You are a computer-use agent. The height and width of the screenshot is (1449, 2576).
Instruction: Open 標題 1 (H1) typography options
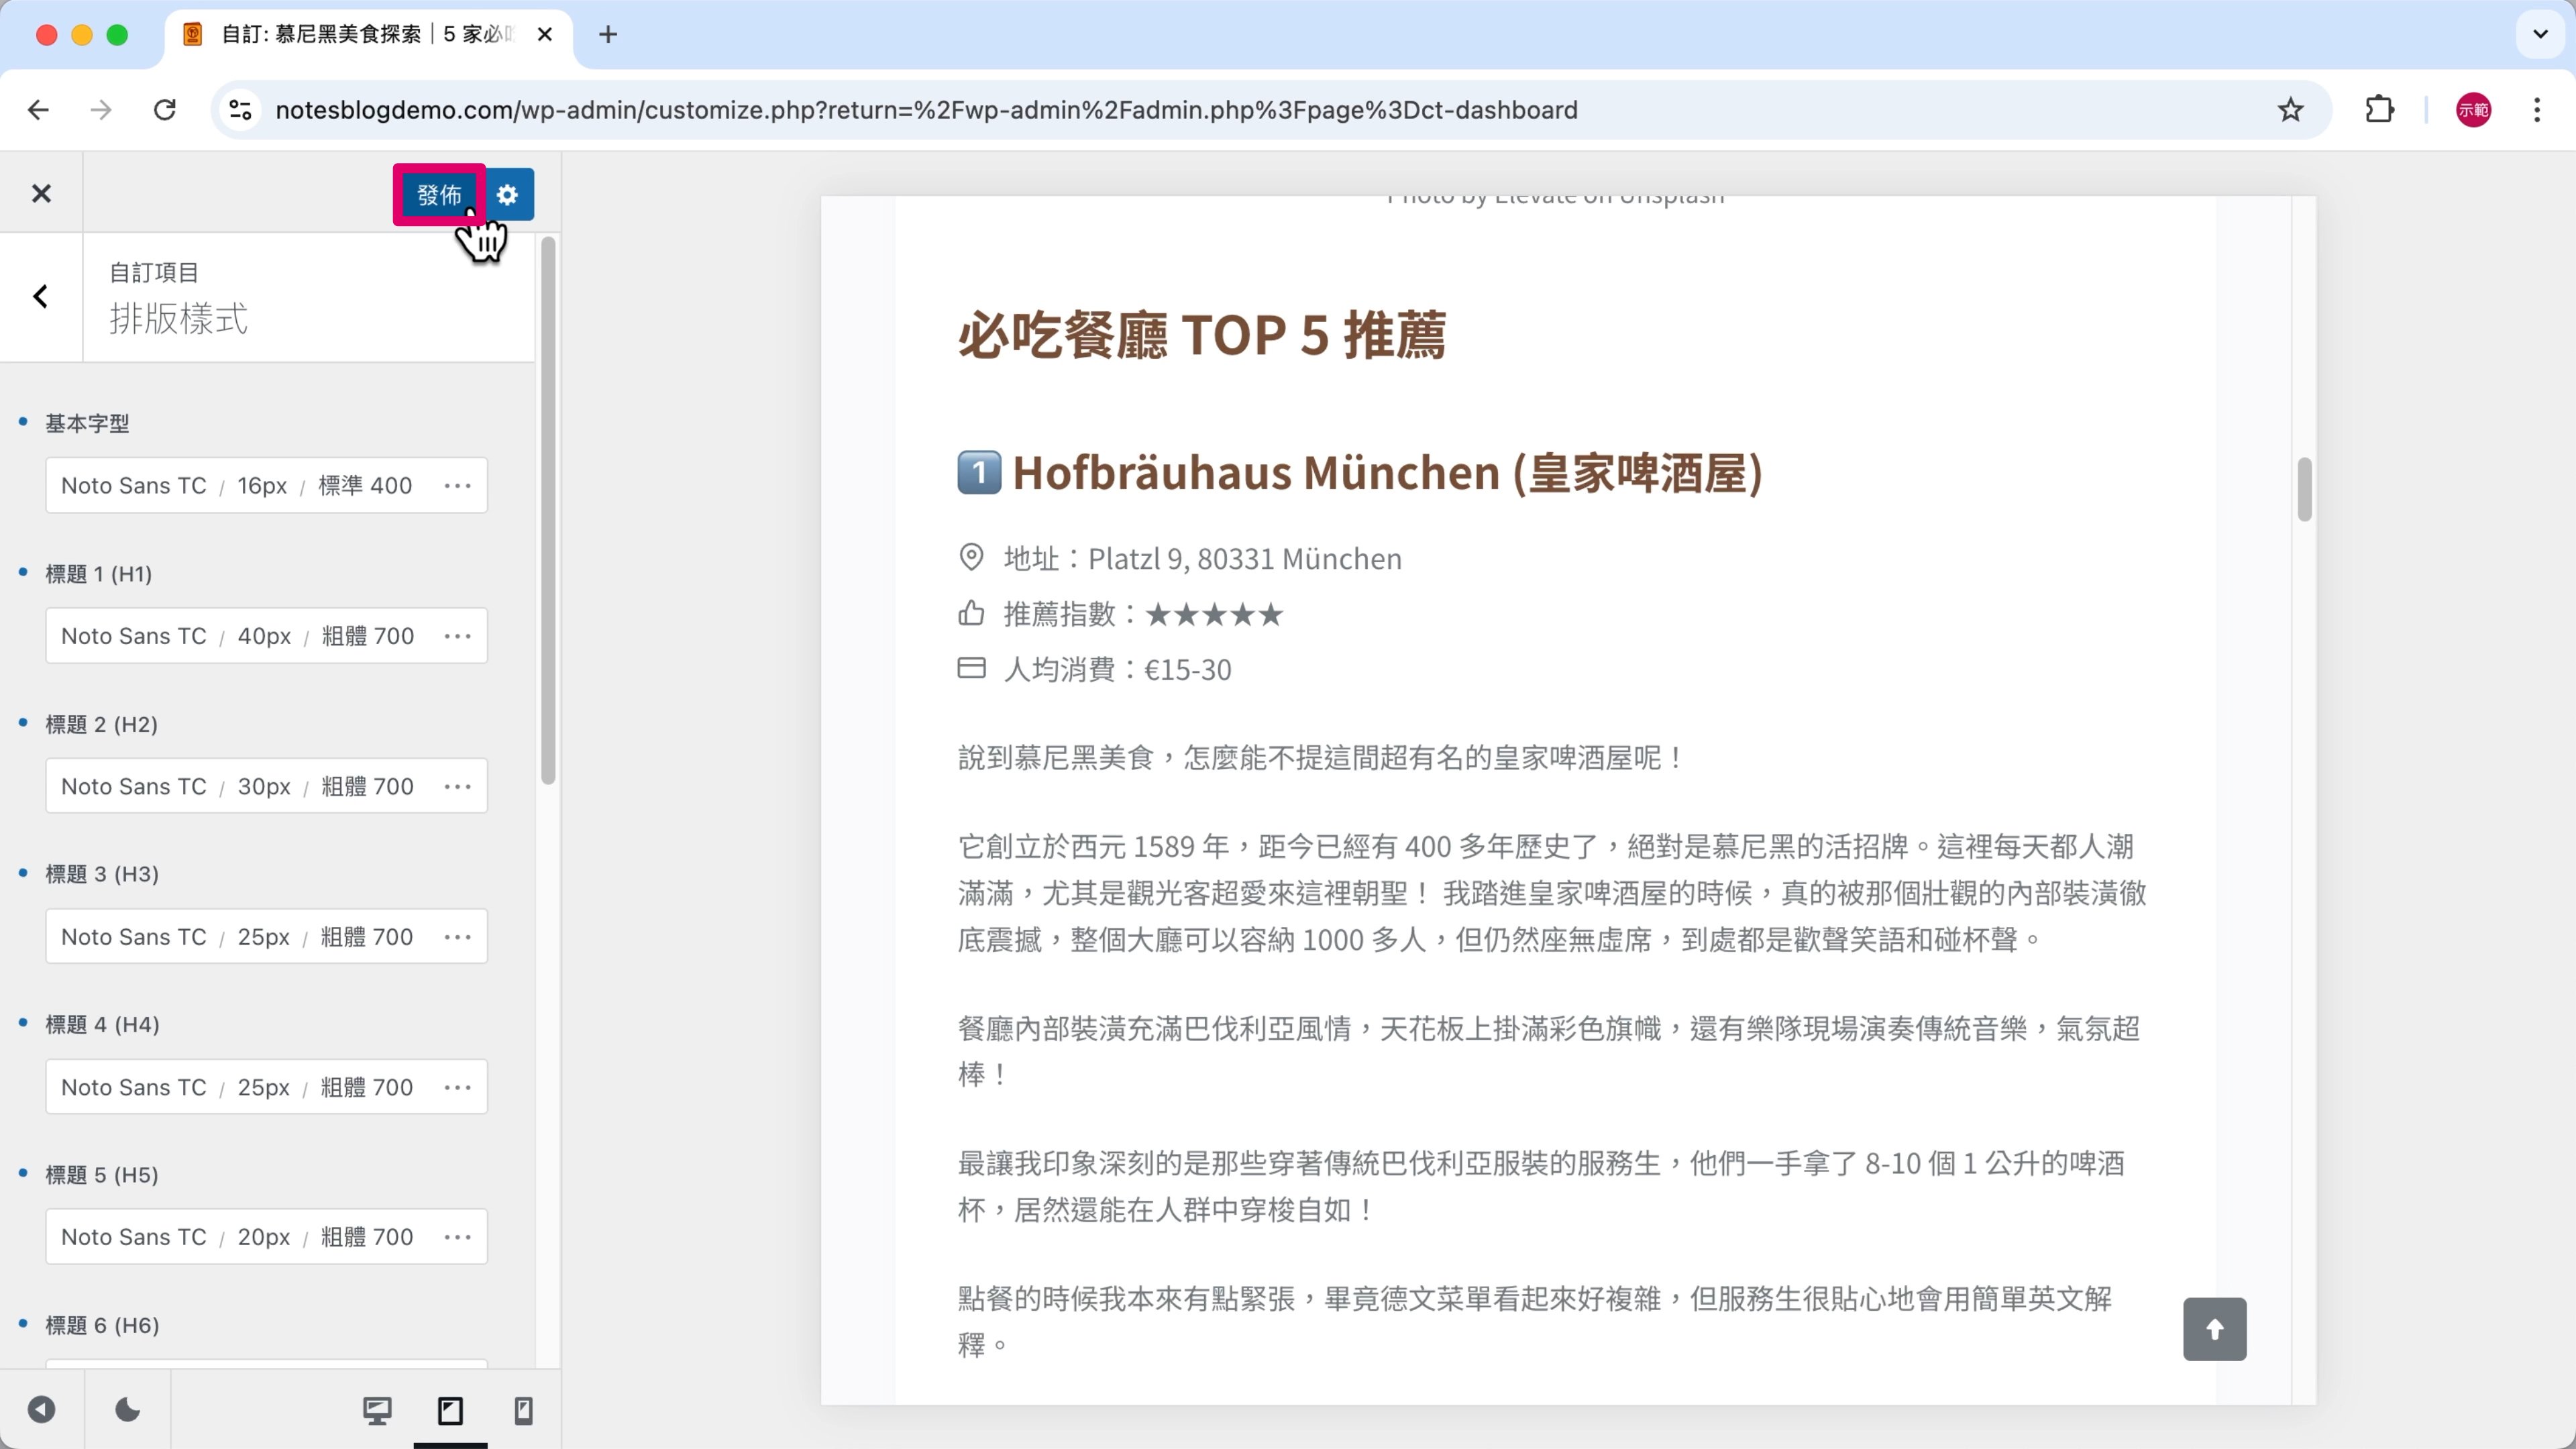(x=458, y=636)
